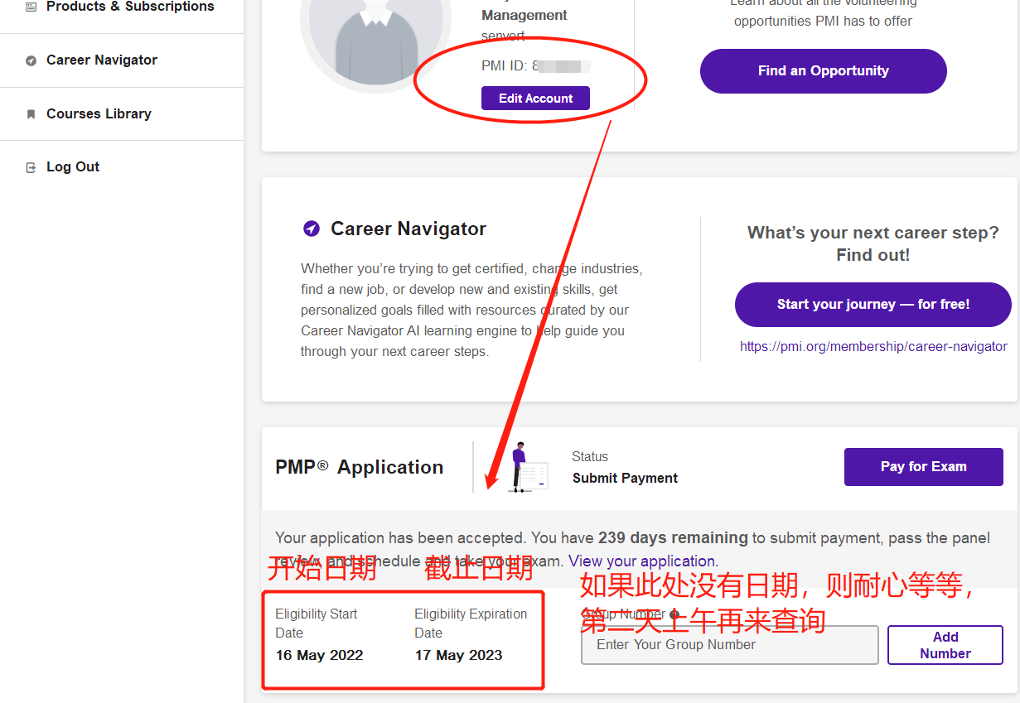The width and height of the screenshot is (1020, 703).
Task: Open Courses Library sidebar item
Action: (x=99, y=114)
